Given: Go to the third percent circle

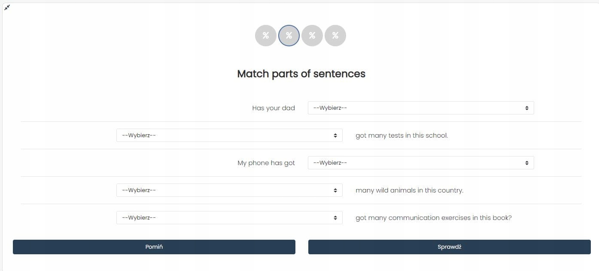Looking at the screenshot, I should coord(312,36).
